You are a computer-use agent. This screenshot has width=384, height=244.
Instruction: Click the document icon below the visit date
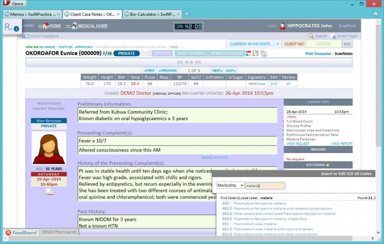click(x=49, y=192)
